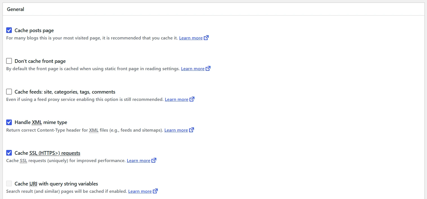Uncheck the Cache posts page checkbox

[x=9, y=30]
